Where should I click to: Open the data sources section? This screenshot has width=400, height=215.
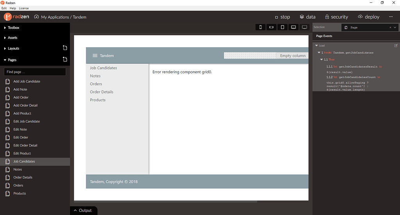pyautogui.click(x=307, y=17)
